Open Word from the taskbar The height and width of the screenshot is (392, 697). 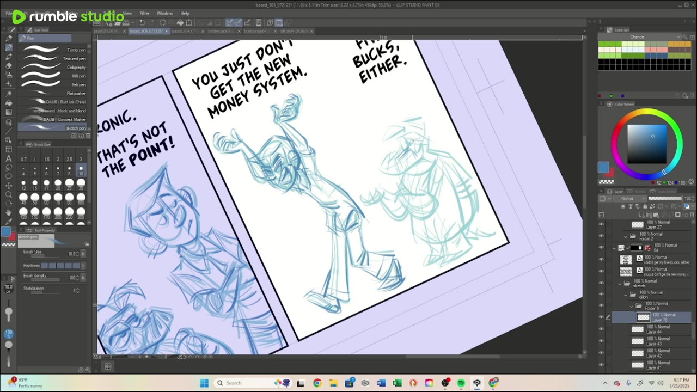tap(381, 383)
